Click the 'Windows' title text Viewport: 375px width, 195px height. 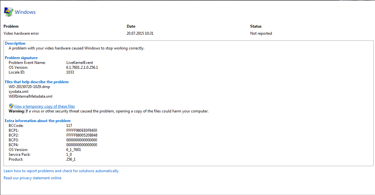tap(25, 12)
